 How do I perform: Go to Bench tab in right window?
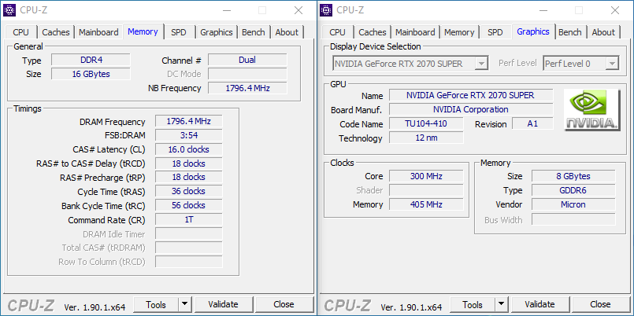[570, 32]
